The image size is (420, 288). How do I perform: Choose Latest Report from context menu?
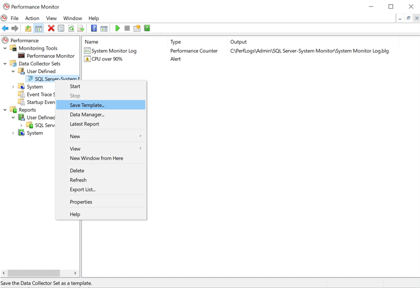pyautogui.click(x=101, y=124)
